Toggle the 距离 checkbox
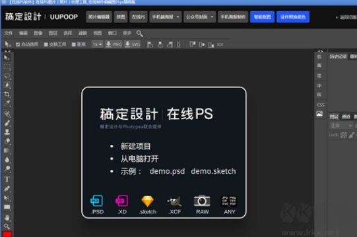The image size is (357, 237). (x=73, y=44)
